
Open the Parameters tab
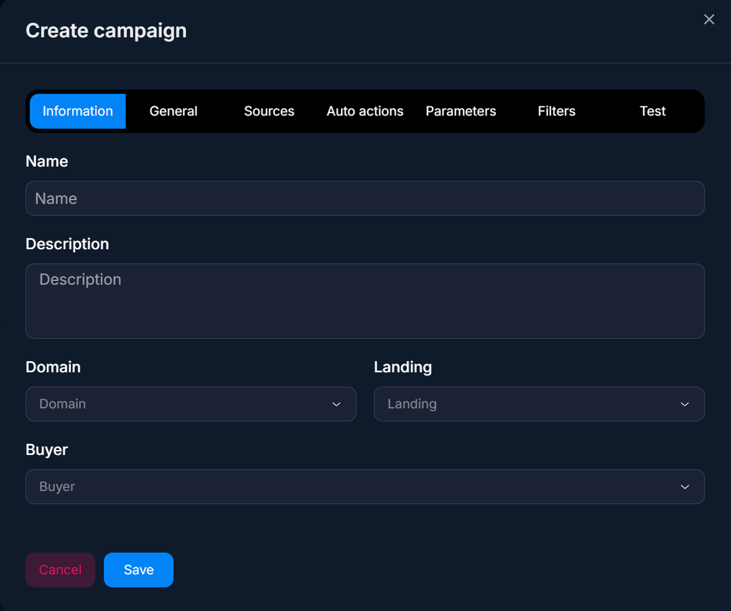460,111
